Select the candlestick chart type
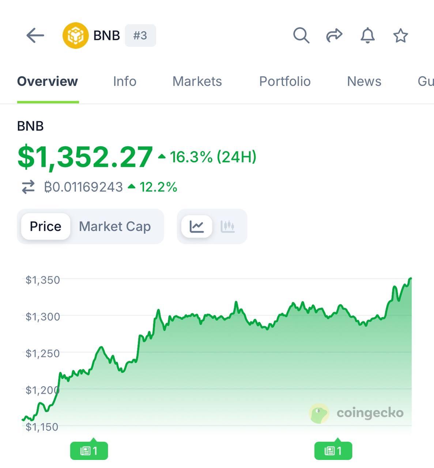434x468 pixels. click(227, 226)
